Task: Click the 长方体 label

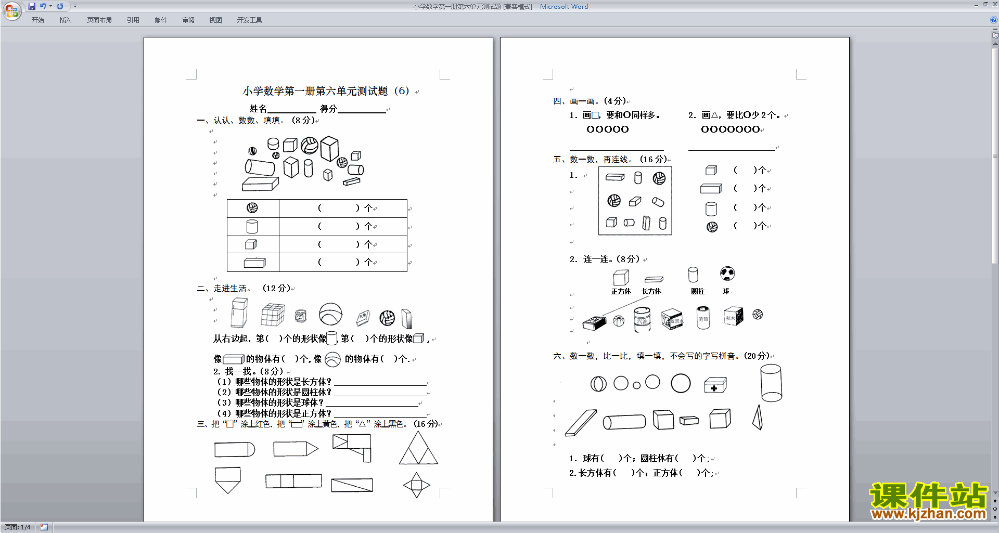Action: pos(651,292)
